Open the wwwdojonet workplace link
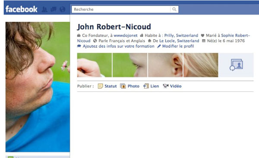Image resolution: width=259 pixels, height=158 pixels. pos(125,35)
